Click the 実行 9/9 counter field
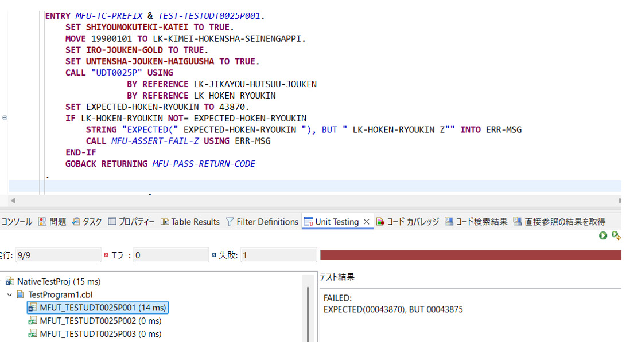Screen dimensions: 626x342 [x=57, y=255]
